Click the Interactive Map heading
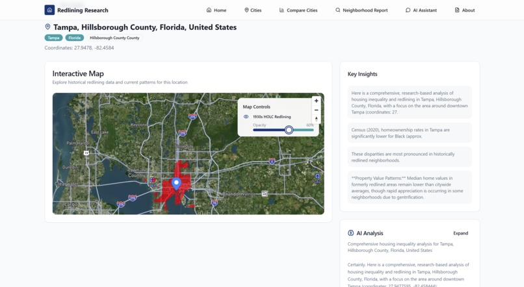The width and height of the screenshot is (524, 287). pos(78,73)
